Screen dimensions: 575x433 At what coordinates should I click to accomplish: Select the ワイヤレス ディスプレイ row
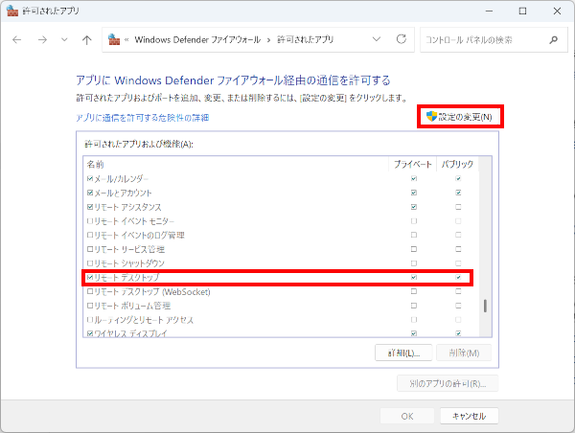(x=281, y=332)
